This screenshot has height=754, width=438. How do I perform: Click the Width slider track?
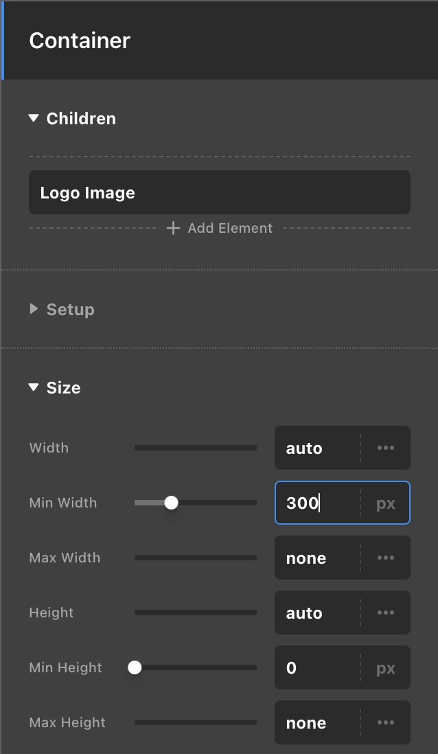195,448
